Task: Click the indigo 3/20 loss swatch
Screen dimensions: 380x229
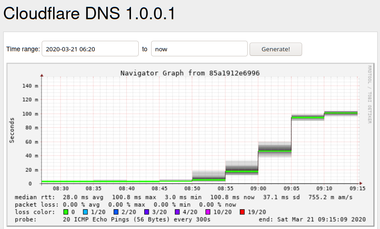Action: pyautogui.click(x=147, y=212)
